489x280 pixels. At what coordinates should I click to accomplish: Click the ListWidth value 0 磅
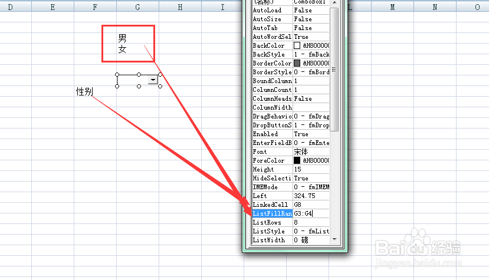click(x=311, y=240)
